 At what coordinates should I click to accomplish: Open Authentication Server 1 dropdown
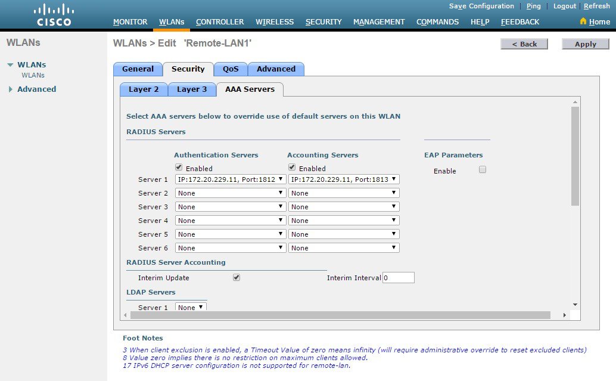(231, 179)
